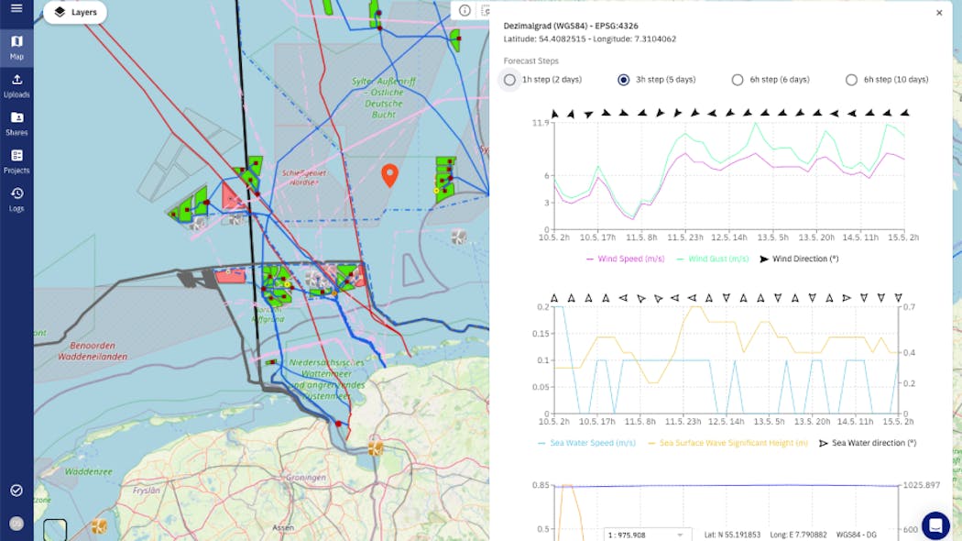The height and width of the screenshot is (541, 962).
Task: Switch forecast to 6h step (6 days)
Action: coord(738,80)
